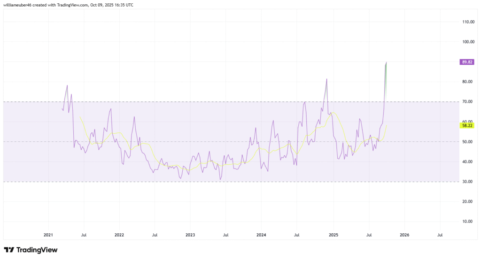Image resolution: width=481 pixels, height=260 pixels.
Task: Select the 2021 label on time axis
Action: pyautogui.click(x=48, y=235)
